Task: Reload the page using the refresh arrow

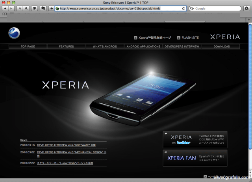Action: pos(183,9)
